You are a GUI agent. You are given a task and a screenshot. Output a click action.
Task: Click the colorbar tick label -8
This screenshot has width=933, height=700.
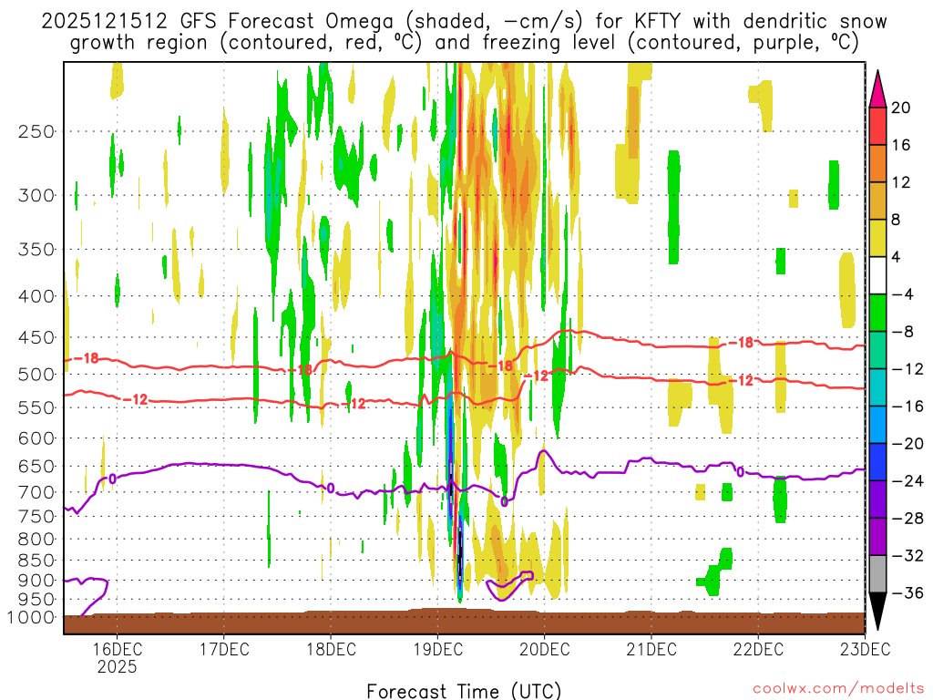[x=903, y=332]
